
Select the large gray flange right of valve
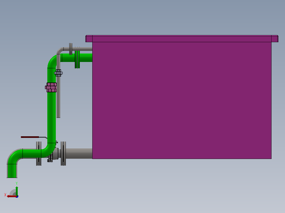click(63, 153)
